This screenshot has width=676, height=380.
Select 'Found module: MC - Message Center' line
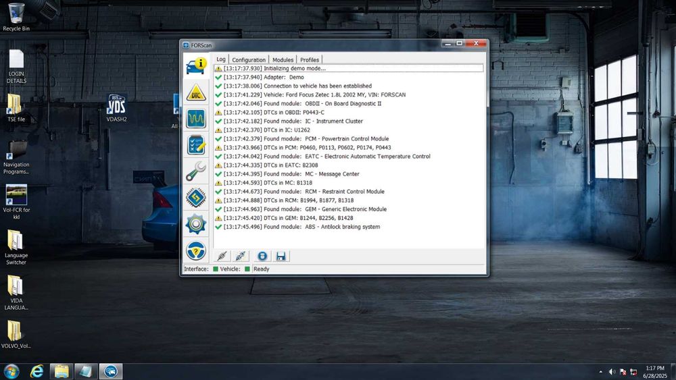tap(348, 174)
